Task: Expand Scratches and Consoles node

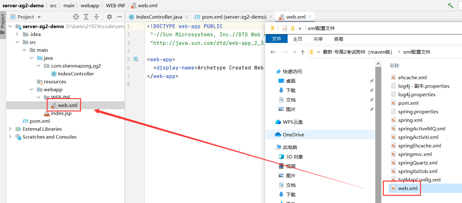Action: coord(10,137)
